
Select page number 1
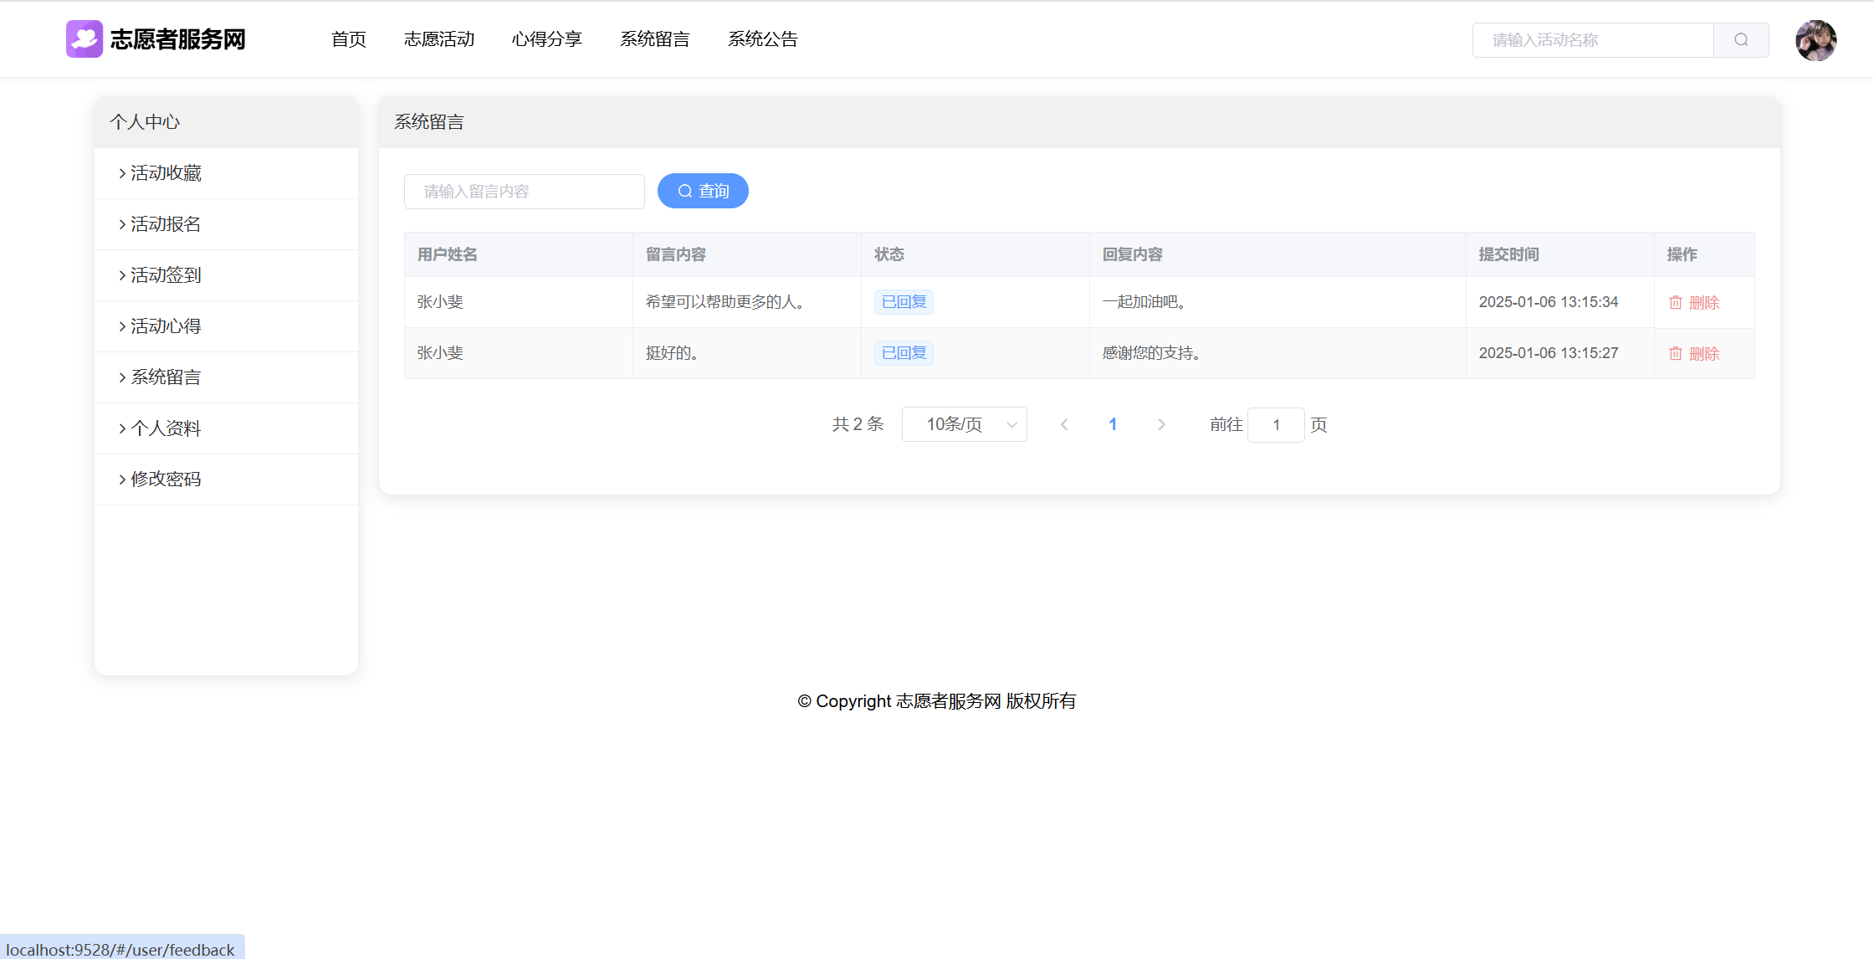(x=1113, y=425)
